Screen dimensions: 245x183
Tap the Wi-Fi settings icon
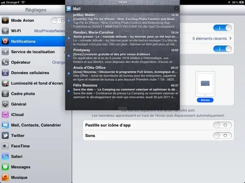5,31
